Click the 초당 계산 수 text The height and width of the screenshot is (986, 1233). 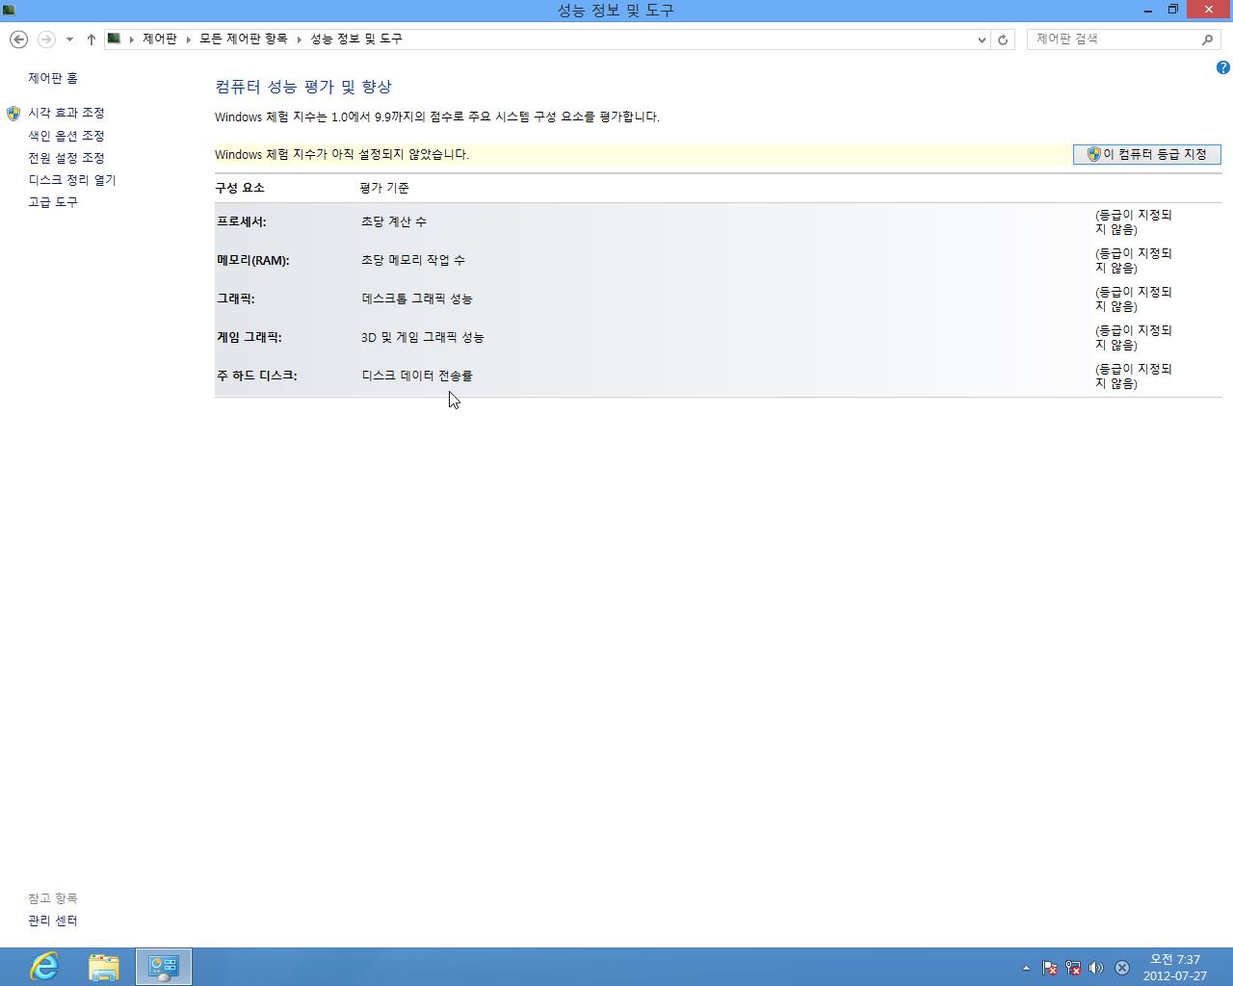pyautogui.click(x=394, y=221)
